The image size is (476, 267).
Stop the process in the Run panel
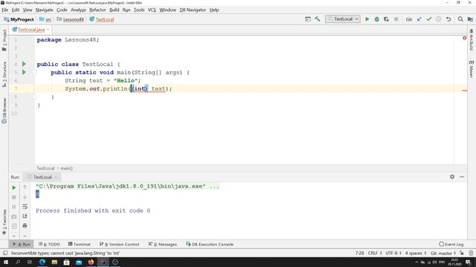pyautogui.click(x=14, y=197)
